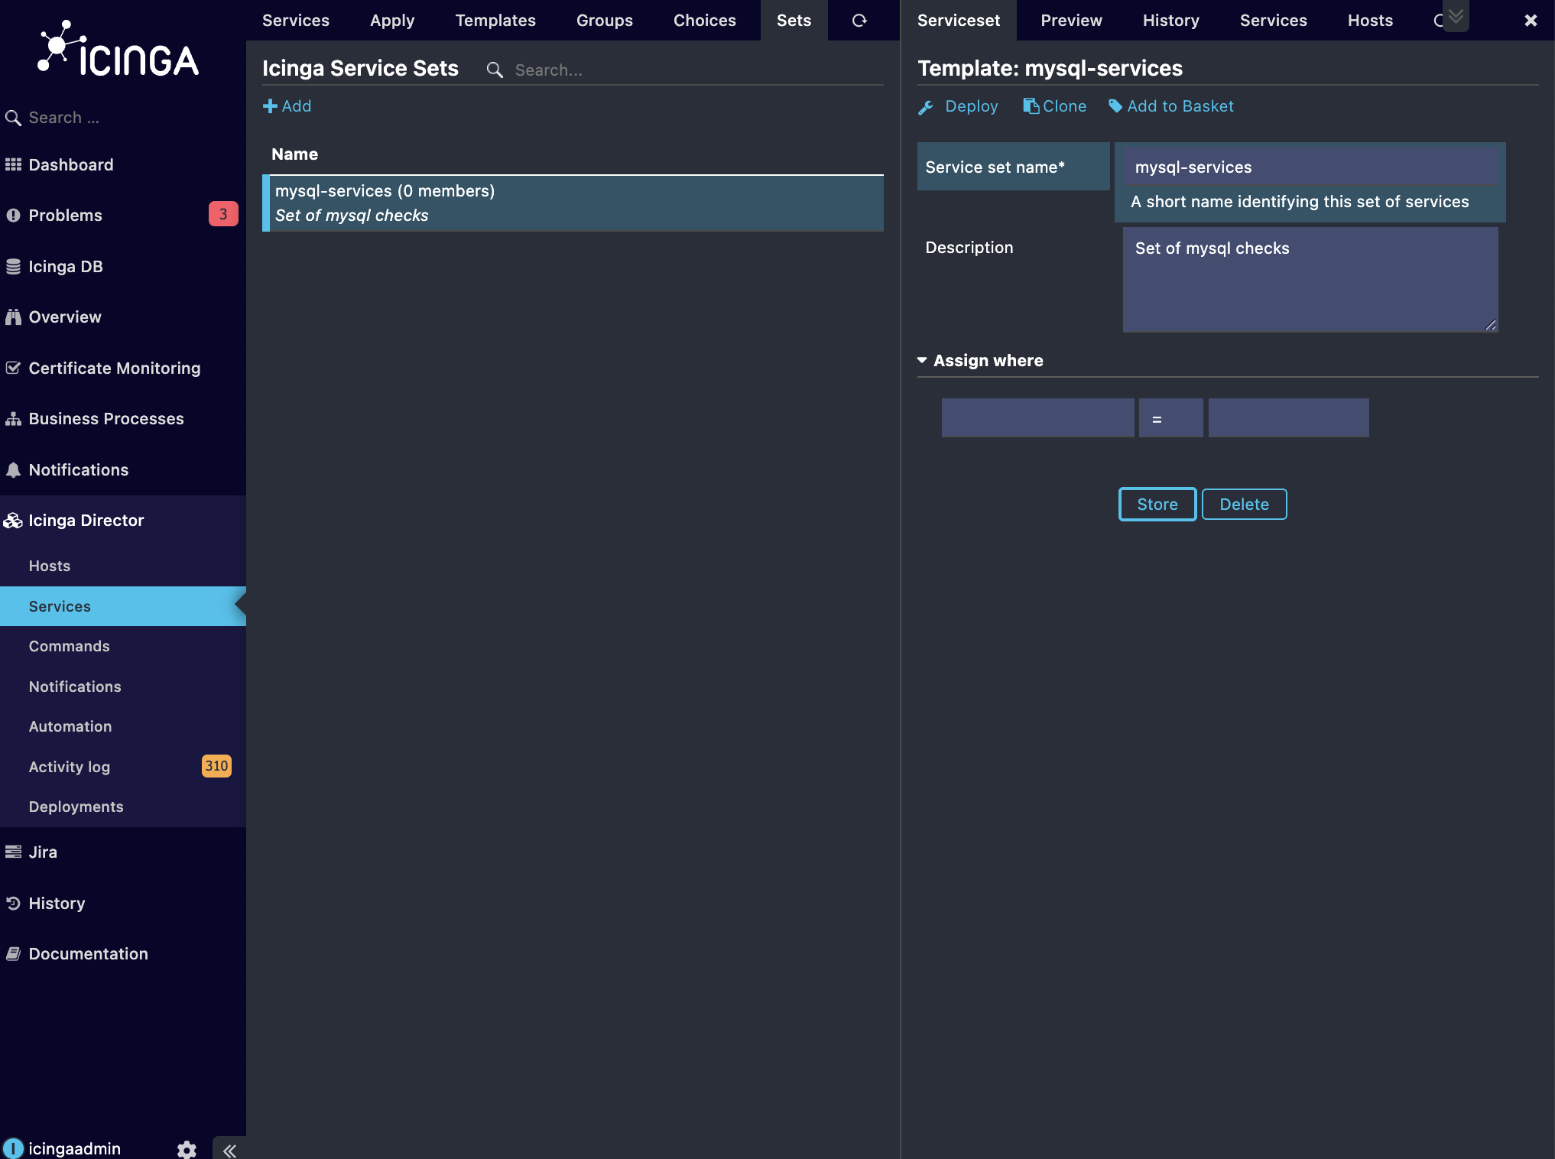1555x1159 pixels.
Task: Switch to the Templates tab
Action: click(495, 21)
